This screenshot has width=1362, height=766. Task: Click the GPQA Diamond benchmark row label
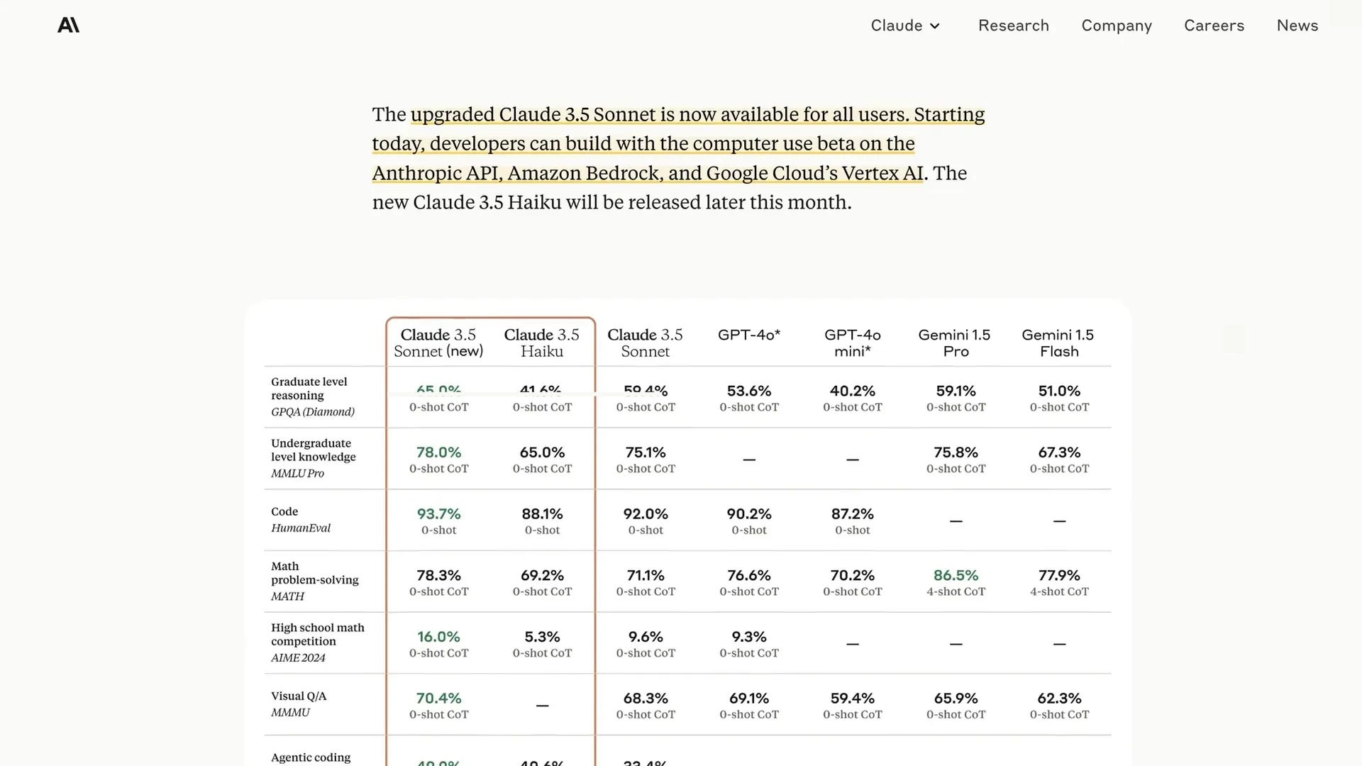tap(312, 411)
